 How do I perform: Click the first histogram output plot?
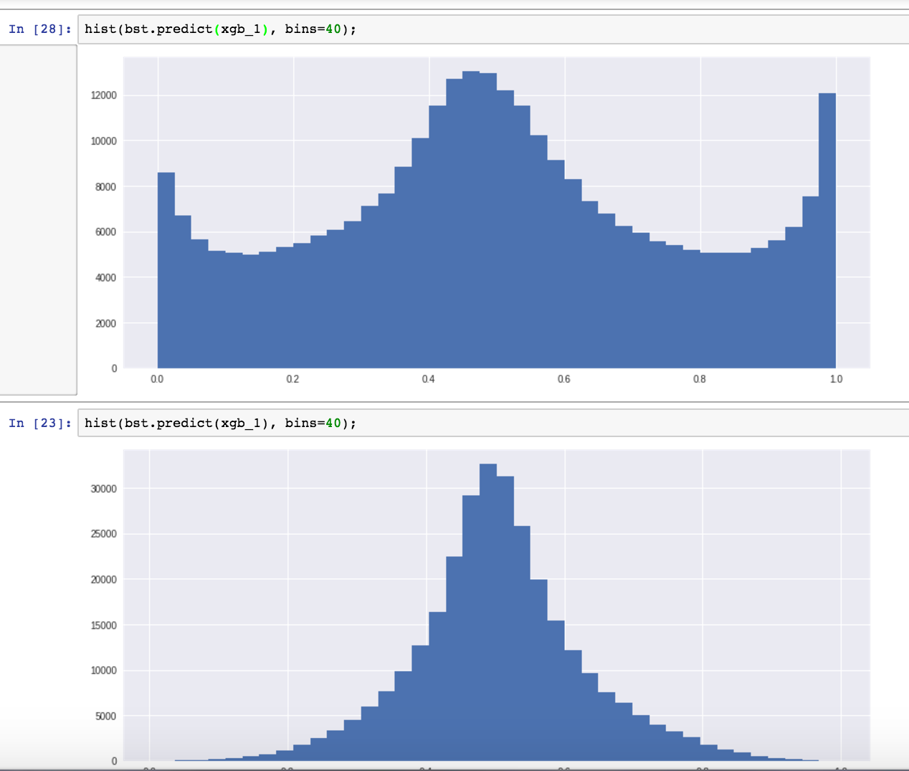(497, 213)
